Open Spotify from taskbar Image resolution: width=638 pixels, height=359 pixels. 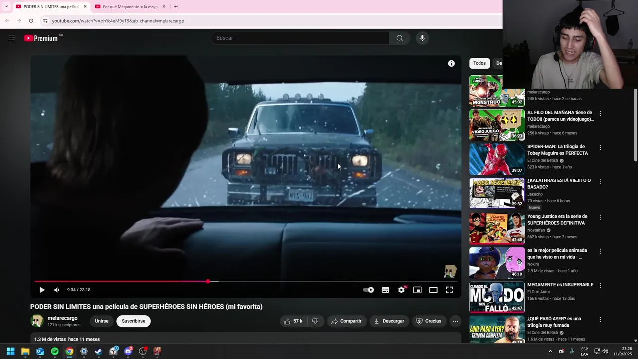[55, 351]
